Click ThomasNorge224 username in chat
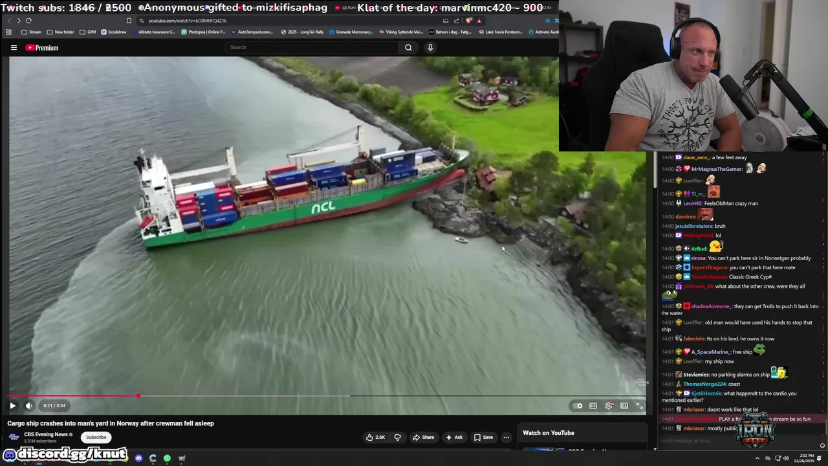 coord(704,384)
